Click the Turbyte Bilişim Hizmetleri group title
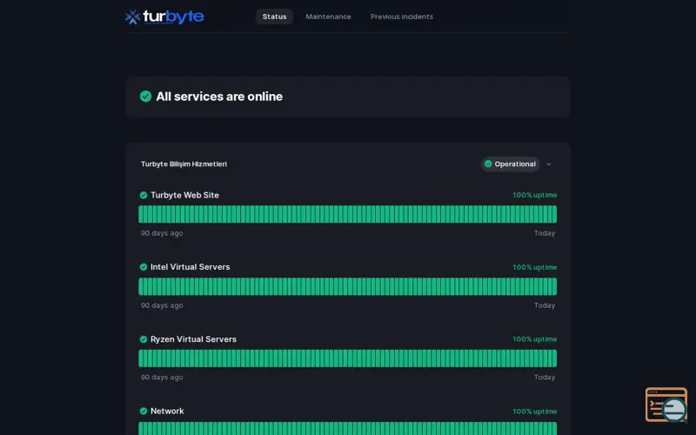This screenshot has width=696, height=435. point(184,164)
